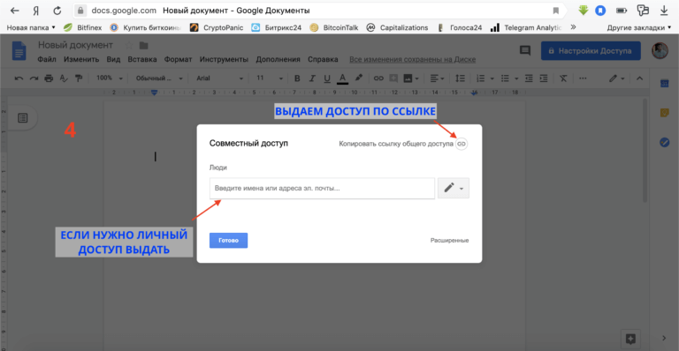Viewport: 679px width, 351px height.
Task: Open the comments history icon
Action: coord(525,51)
